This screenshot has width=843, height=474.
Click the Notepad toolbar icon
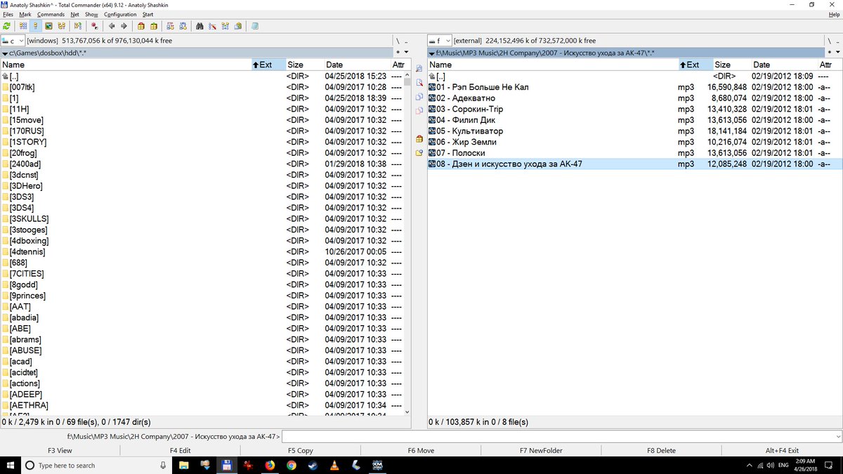tap(254, 26)
